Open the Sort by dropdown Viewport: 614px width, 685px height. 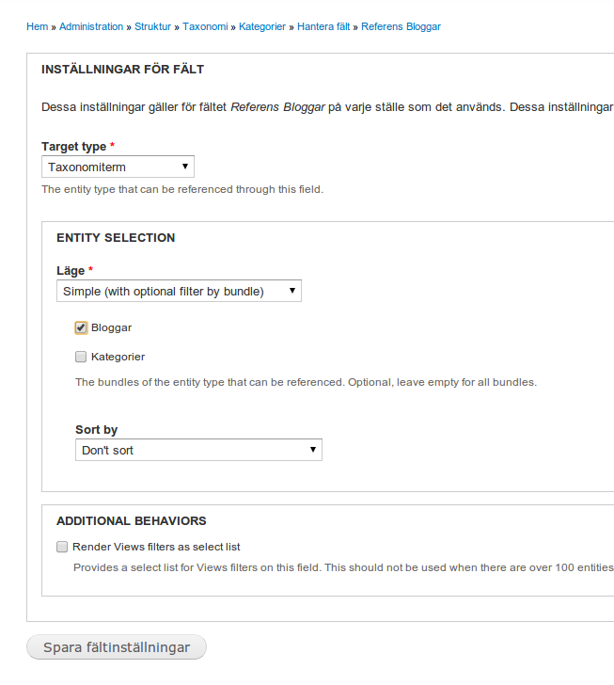pos(198,451)
